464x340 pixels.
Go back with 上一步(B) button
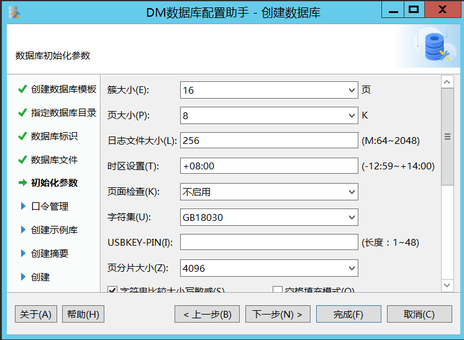pyautogui.click(x=207, y=314)
